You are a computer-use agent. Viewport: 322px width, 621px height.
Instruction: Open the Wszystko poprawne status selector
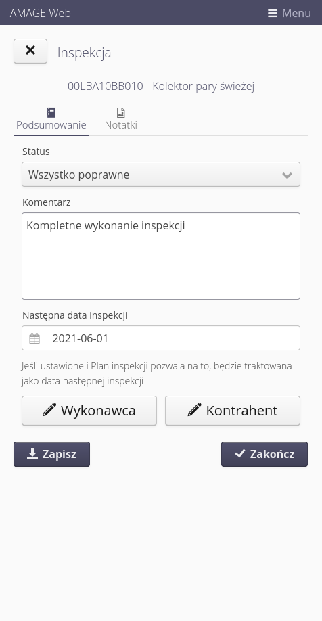(x=161, y=175)
